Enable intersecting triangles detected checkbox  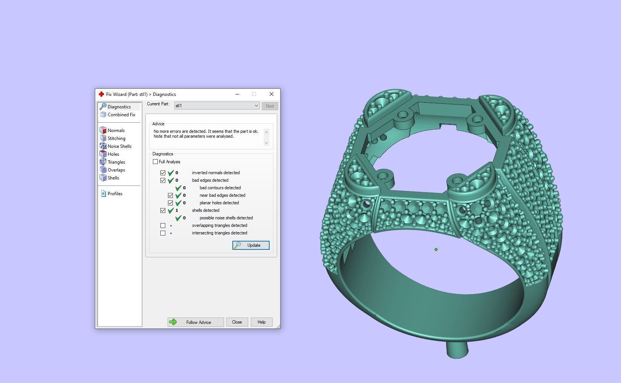163,233
